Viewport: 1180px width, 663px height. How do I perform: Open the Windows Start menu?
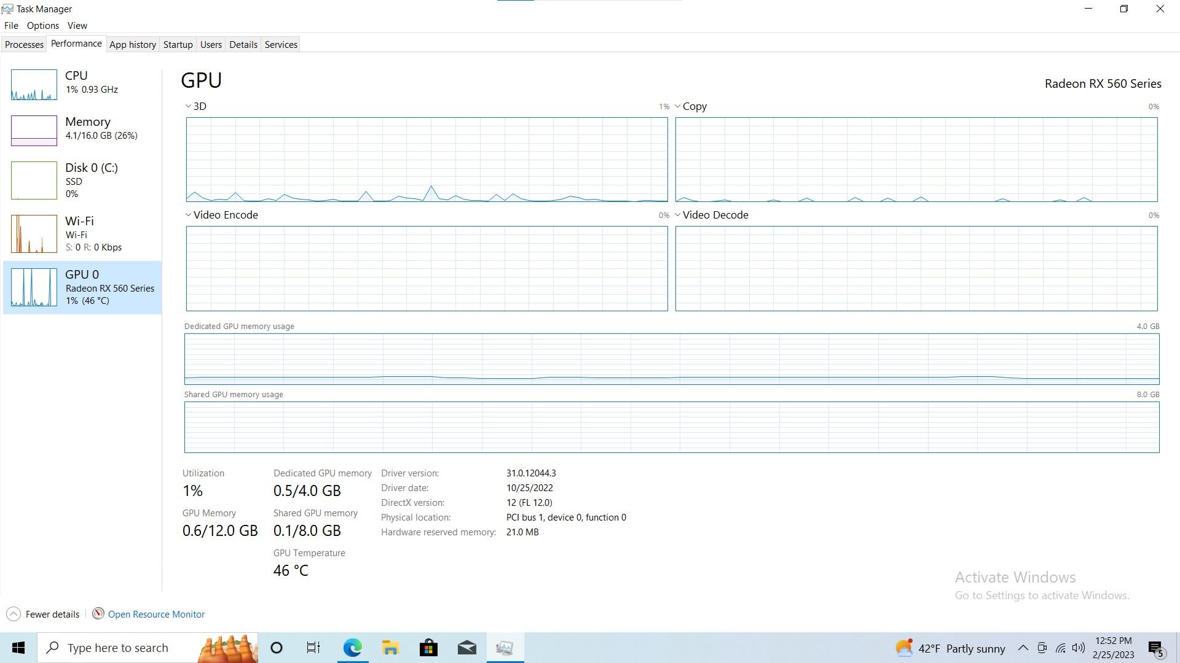pyautogui.click(x=18, y=648)
